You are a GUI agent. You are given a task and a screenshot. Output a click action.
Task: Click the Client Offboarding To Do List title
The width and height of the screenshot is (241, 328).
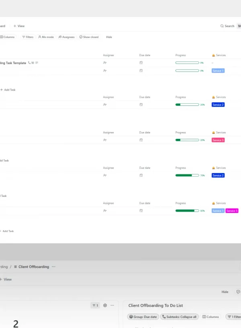pyautogui.click(x=155, y=305)
